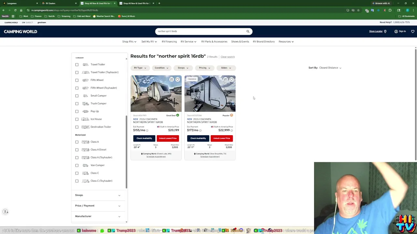Open the Pricing filter dropdown
Image resolution: width=417 pixels, height=234 pixels.
point(205,68)
